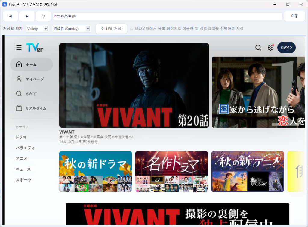Open the VIVANT 第20話 hero banner
308x227 pixels.
[134, 85]
